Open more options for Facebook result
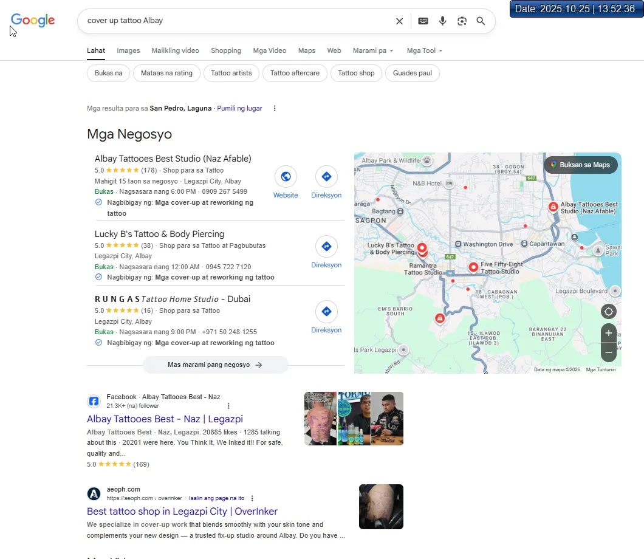This screenshot has width=644, height=559. (228, 406)
